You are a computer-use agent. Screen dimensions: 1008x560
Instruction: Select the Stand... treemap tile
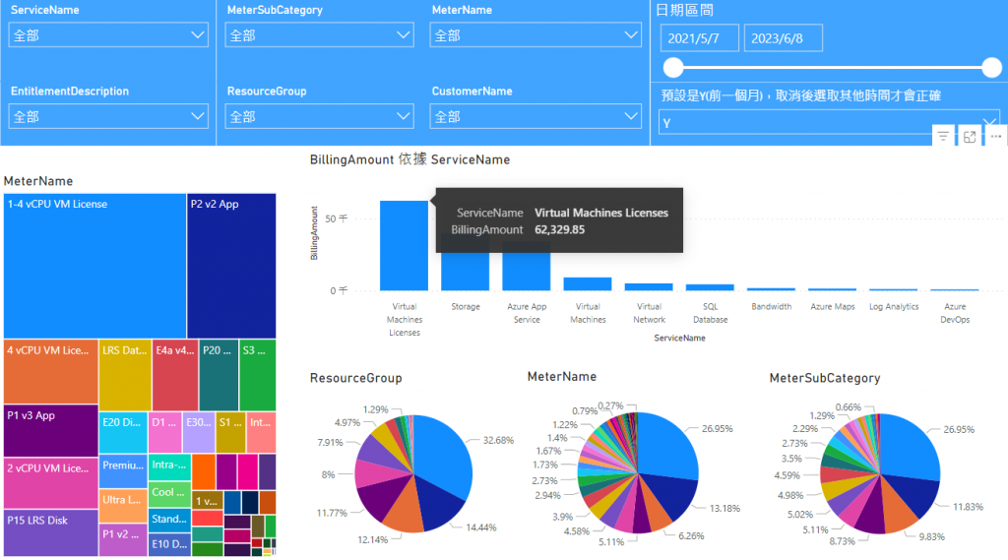point(169,521)
